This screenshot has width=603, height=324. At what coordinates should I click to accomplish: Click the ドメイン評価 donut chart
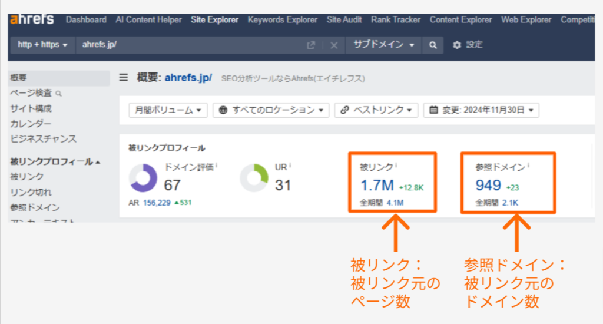tap(143, 178)
